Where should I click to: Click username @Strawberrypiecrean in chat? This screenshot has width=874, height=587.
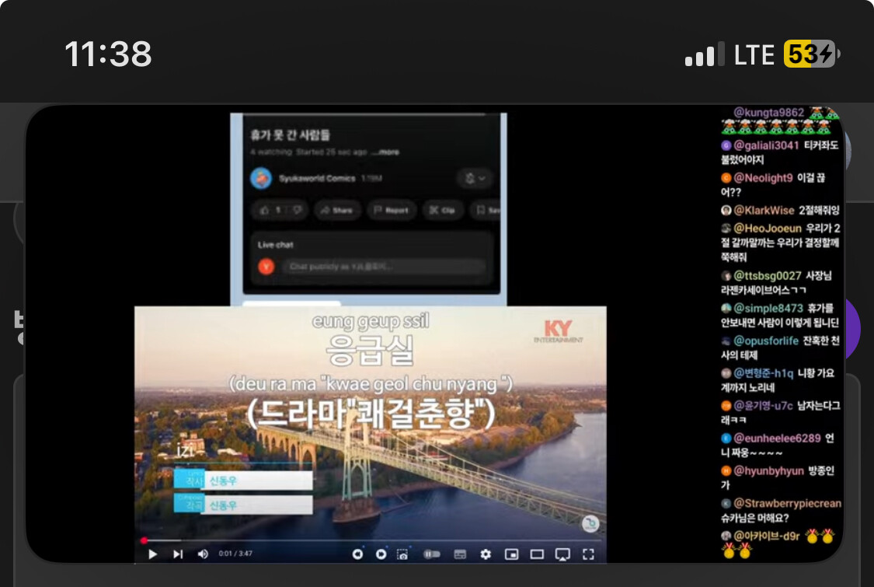coord(788,503)
